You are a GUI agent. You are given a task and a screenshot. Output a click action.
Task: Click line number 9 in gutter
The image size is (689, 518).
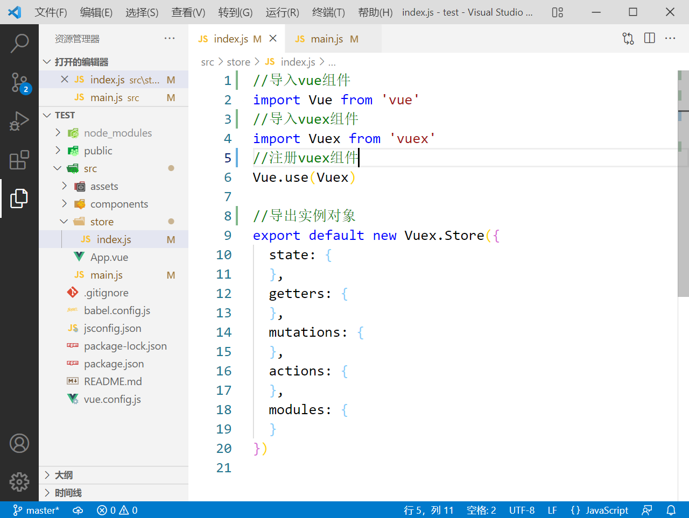point(228,235)
